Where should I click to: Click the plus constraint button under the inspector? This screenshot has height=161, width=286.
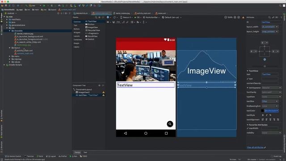[265, 59]
